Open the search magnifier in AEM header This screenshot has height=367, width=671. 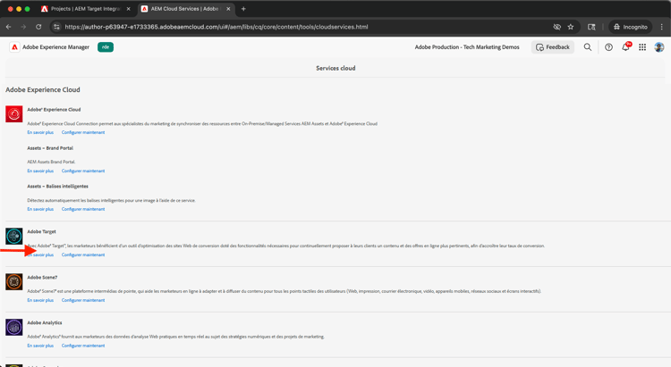coord(588,47)
